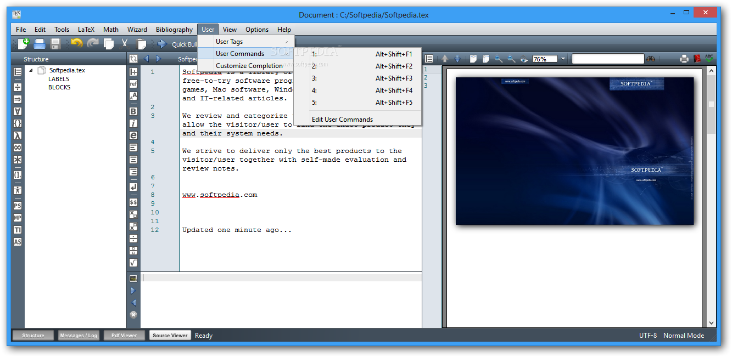The image size is (732, 357).
Task: Open the division operator symbols panel
Action: 18,87
